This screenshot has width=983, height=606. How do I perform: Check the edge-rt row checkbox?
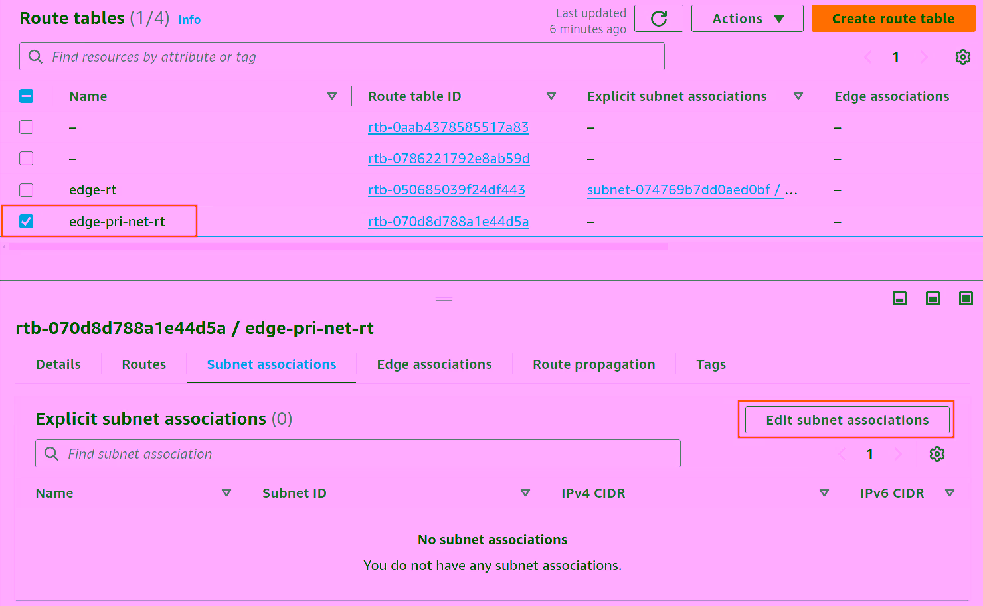(26, 190)
